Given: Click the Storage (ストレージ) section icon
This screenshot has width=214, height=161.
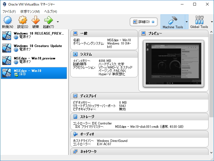Looking at the screenshot, I should click(x=75, y=116).
